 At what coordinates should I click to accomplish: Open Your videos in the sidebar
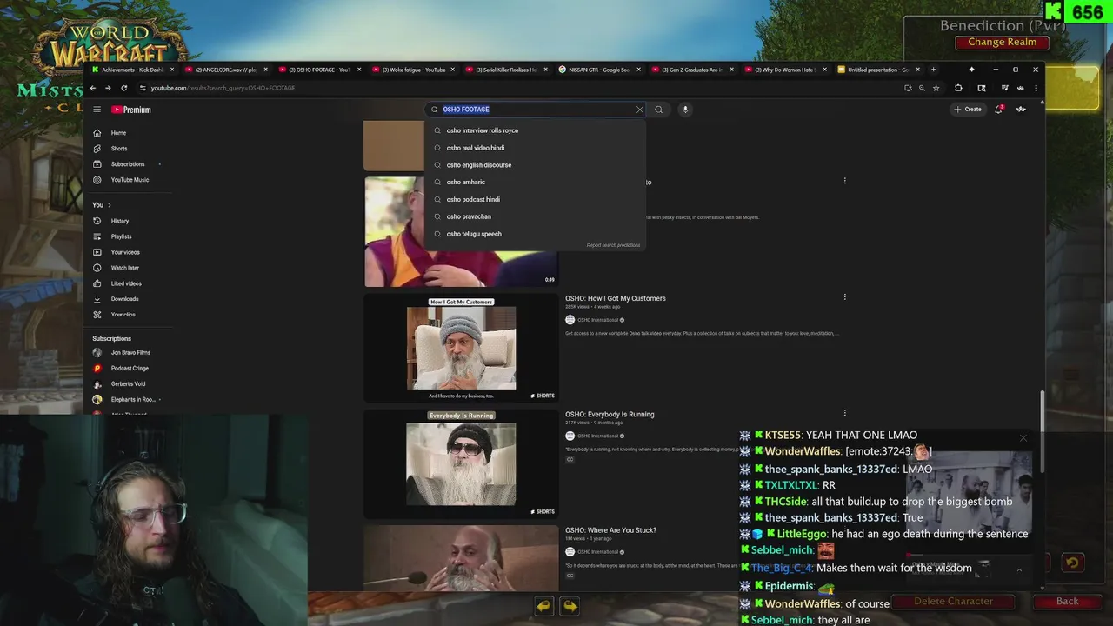click(126, 252)
